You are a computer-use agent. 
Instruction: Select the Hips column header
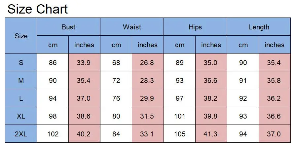pyautogui.click(x=195, y=27)
